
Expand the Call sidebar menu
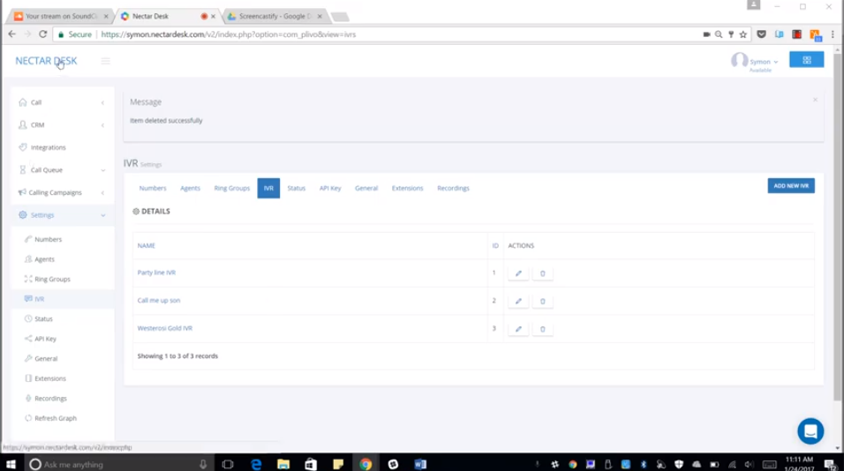(x=62, y=102)
